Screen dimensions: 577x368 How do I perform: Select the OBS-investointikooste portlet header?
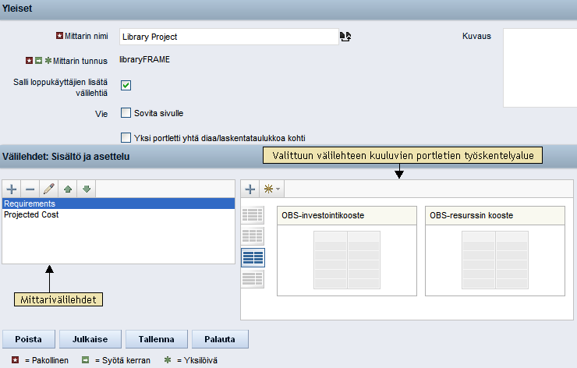coord(347,216)
